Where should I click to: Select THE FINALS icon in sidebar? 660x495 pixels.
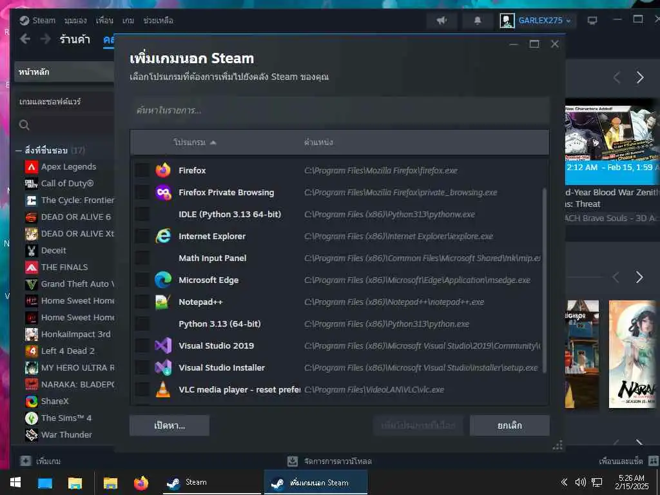32,267
